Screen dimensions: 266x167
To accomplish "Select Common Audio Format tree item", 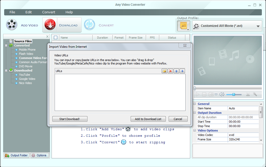I will [x=33, y=62].
